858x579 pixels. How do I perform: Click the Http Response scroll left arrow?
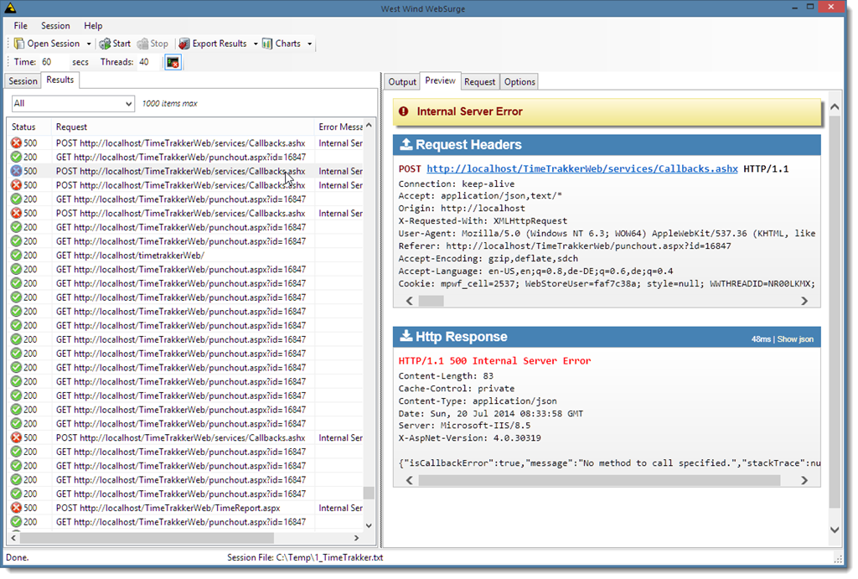pyautogui.click(x=409, y=480)
